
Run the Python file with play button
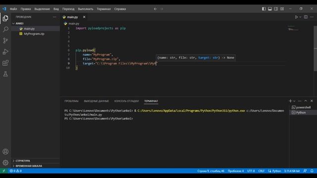click(x=296, y=17)
